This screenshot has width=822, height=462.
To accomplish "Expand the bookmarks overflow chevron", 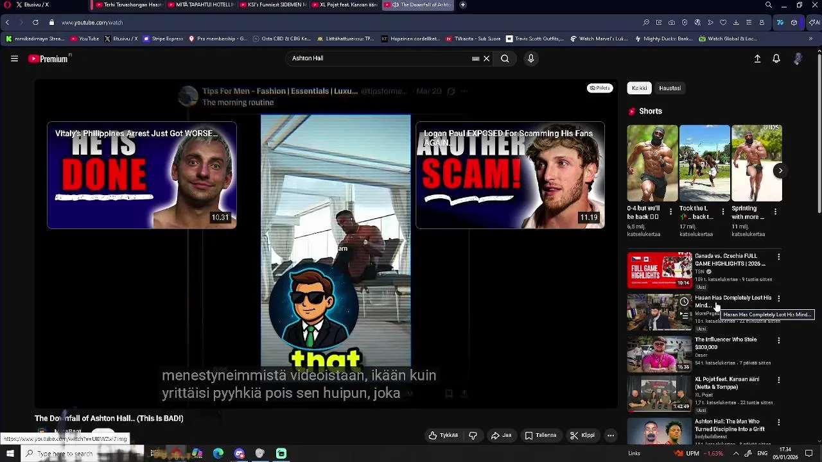I will click(x=810, y=38).
